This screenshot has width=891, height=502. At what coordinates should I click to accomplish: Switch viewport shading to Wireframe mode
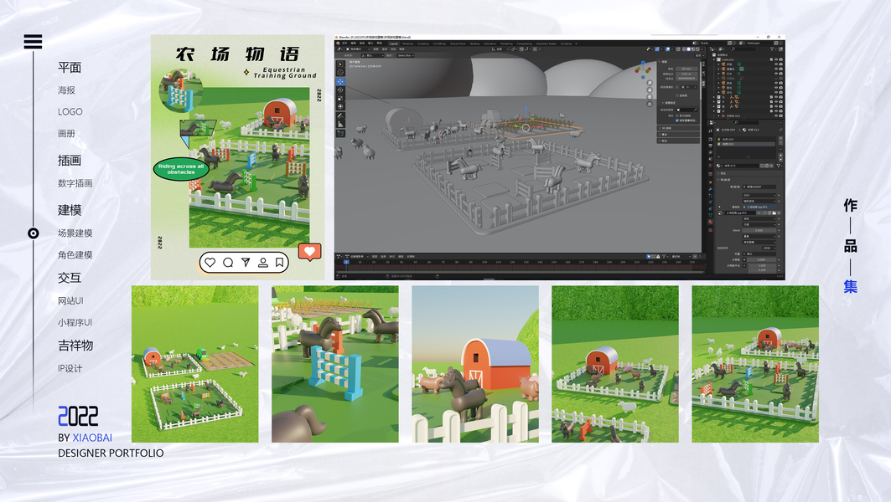684,49
